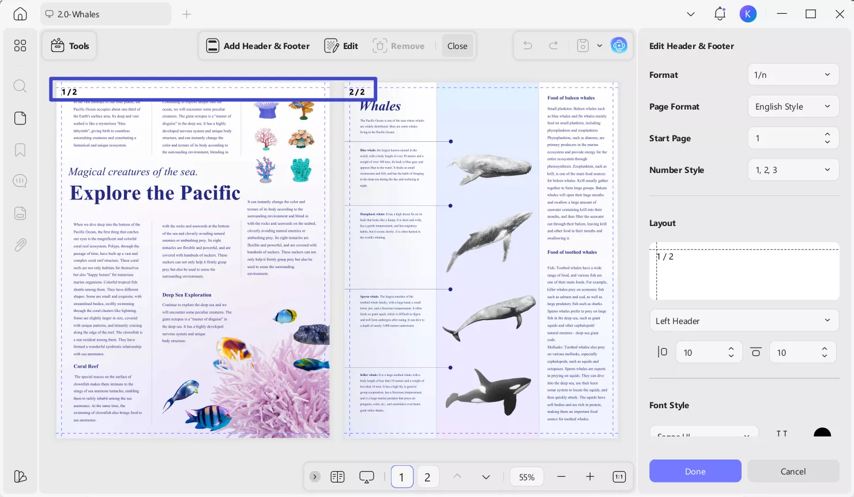The height and width of the screenshot is (497, 854).
Task: Click the top margin icon beside value 10
Action: tap(756, 352)
